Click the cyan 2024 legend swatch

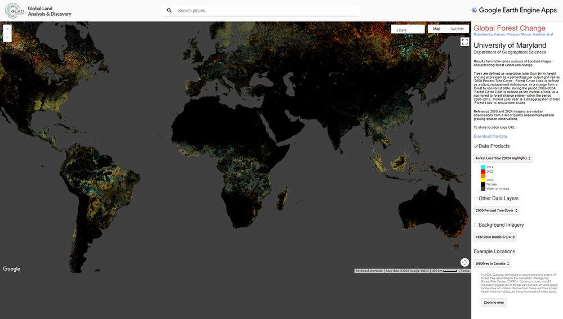coord(483,167)
